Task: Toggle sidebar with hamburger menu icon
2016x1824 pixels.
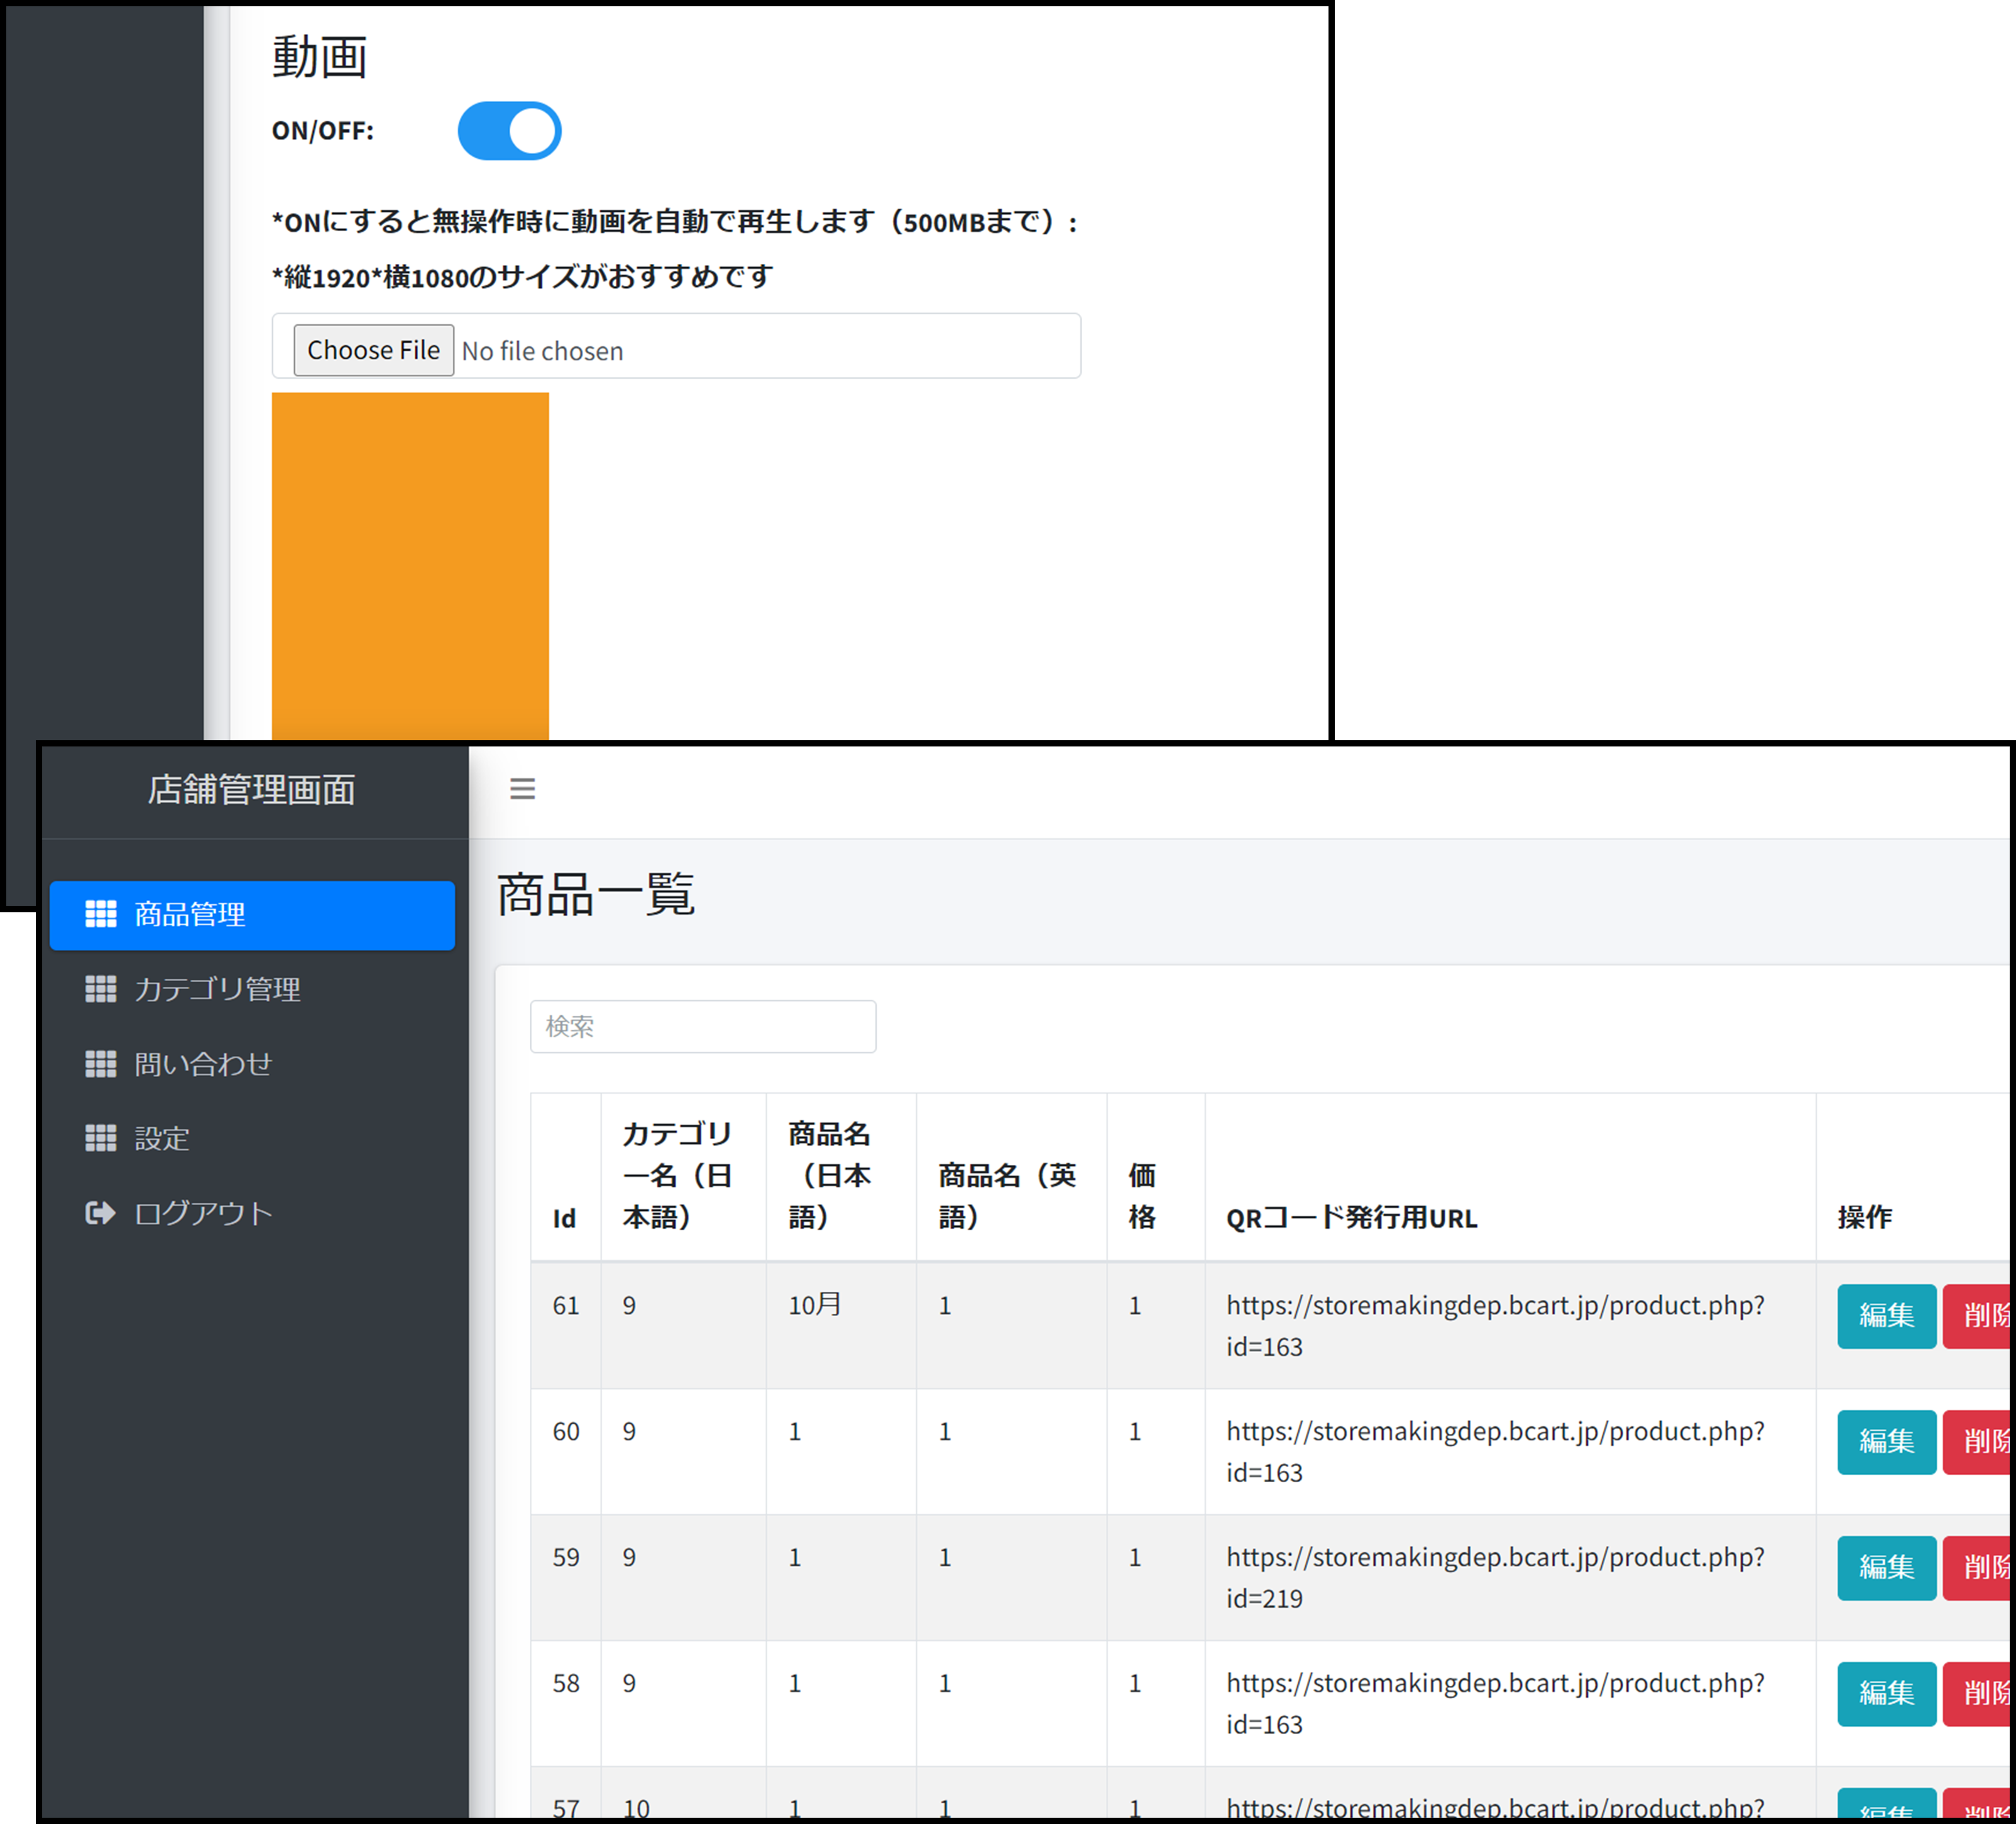Action: pyautogui.click(x=522, y=789)
